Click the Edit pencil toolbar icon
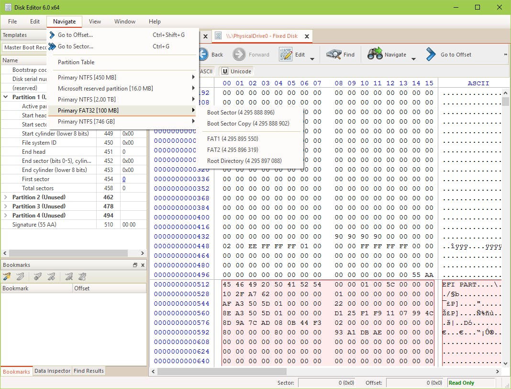 [286, 55]
